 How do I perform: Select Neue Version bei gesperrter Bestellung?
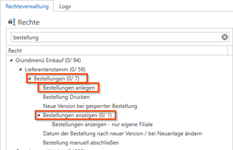pos(90,106)
